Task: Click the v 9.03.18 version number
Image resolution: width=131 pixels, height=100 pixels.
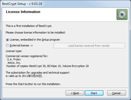Action: point(35,4)
